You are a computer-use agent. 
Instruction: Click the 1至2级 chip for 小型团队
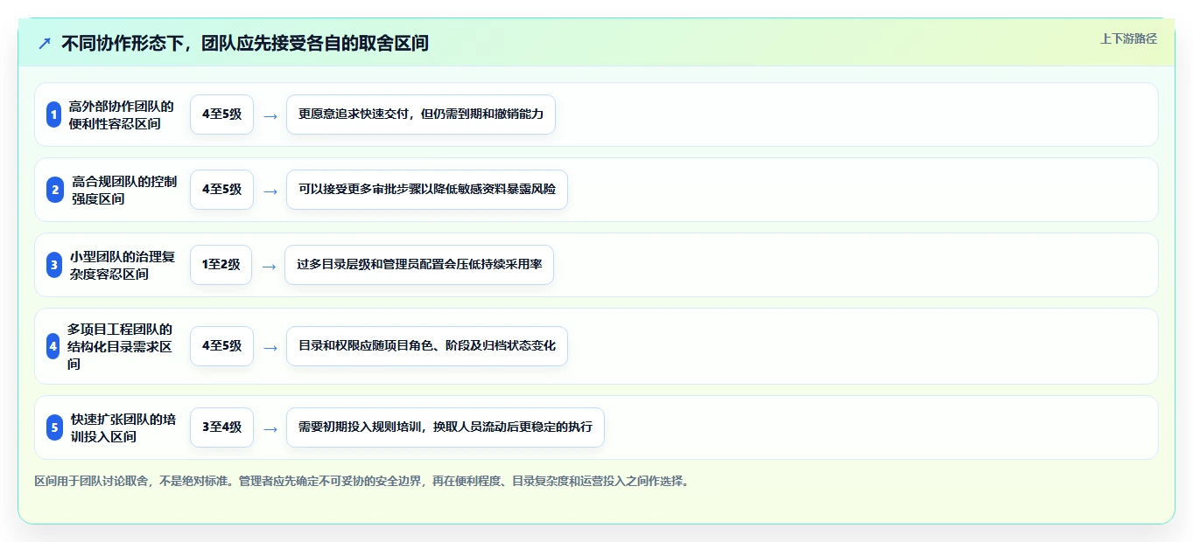pos(221,265)
